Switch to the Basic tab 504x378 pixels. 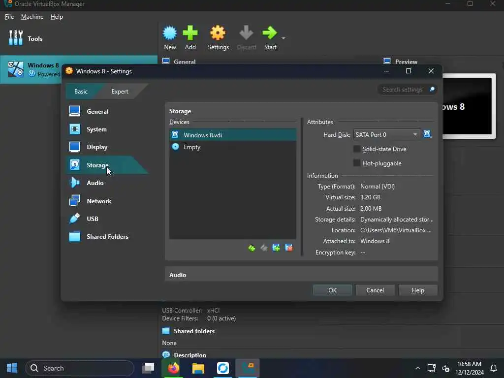81,91
